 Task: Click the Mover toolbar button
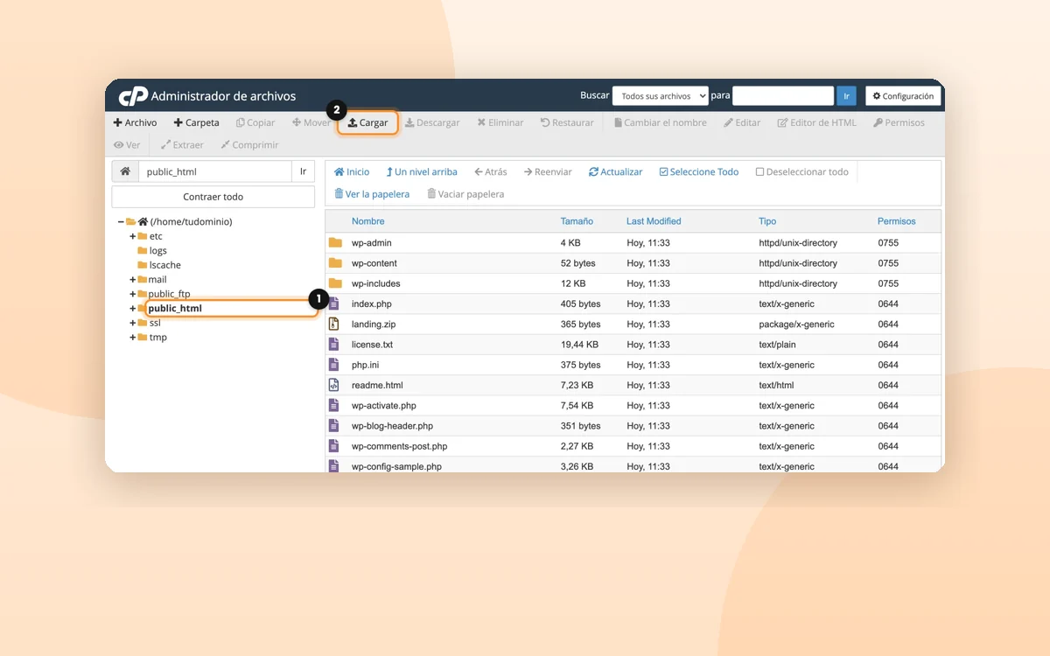click(311, 122)
